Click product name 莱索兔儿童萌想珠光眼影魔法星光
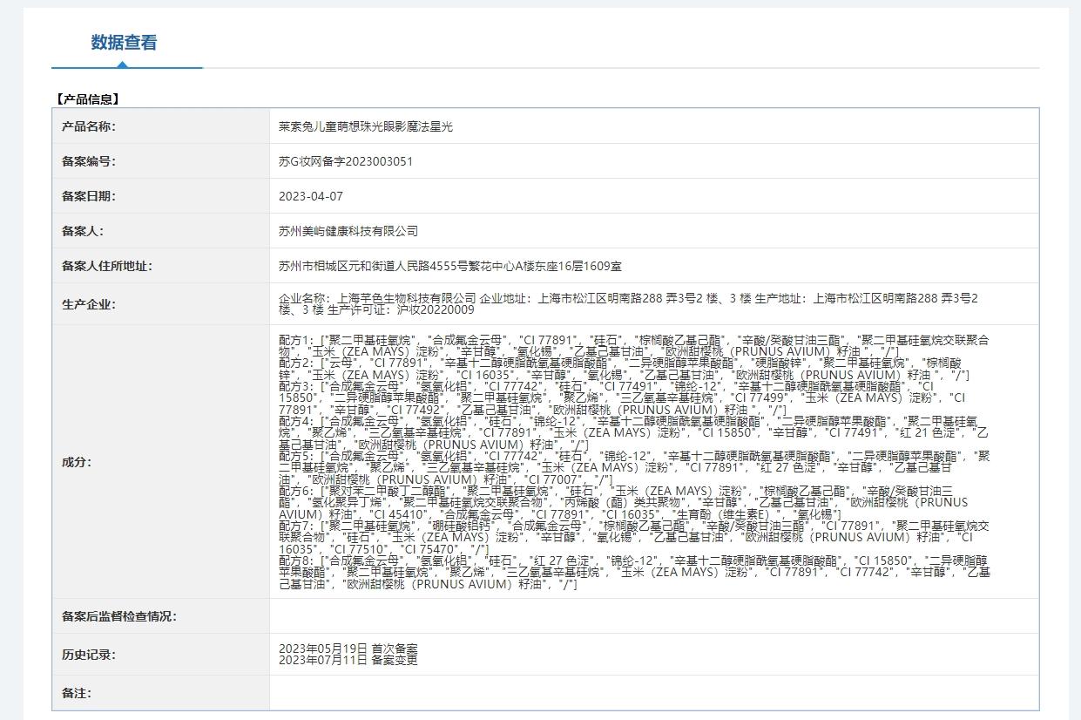The image size is (1081, 720). click(366, 126)
